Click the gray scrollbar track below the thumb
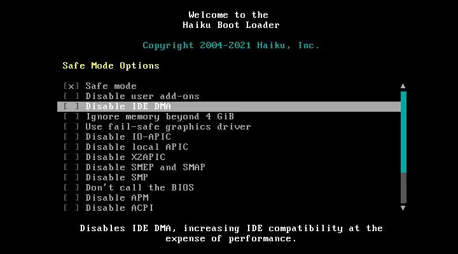The width and height of the screenshot is (458, 254). point(403,188)
